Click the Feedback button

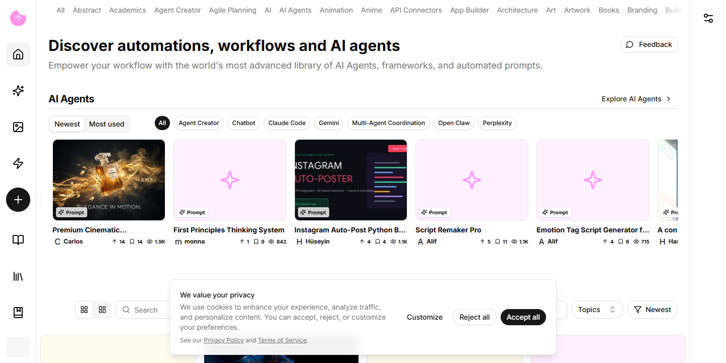[649, 44]
